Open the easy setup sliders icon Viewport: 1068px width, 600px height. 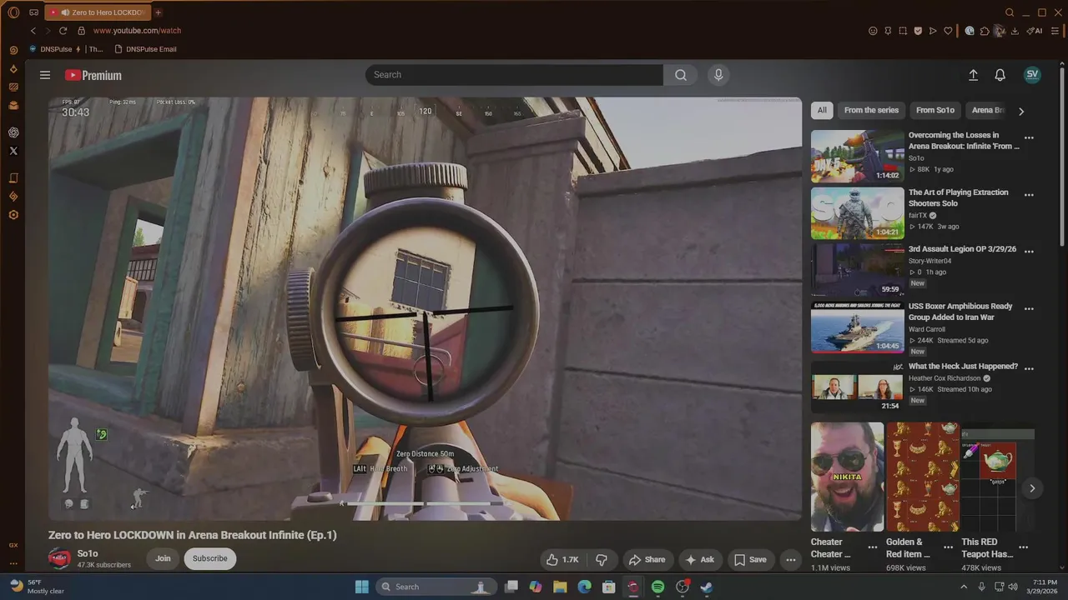1055,31
